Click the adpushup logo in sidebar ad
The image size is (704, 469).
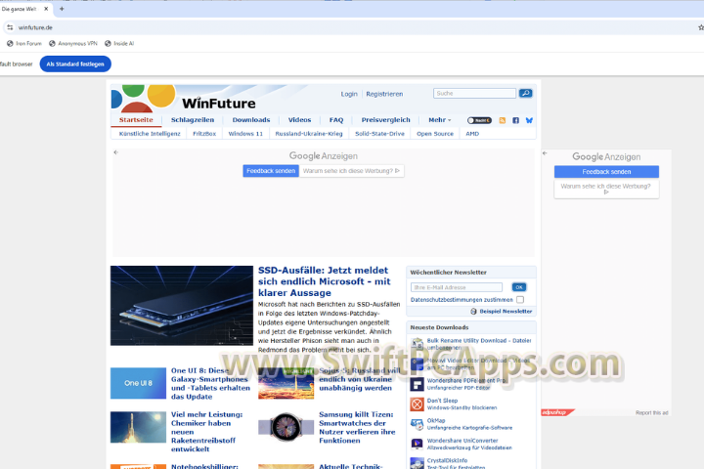coord(557,412)
